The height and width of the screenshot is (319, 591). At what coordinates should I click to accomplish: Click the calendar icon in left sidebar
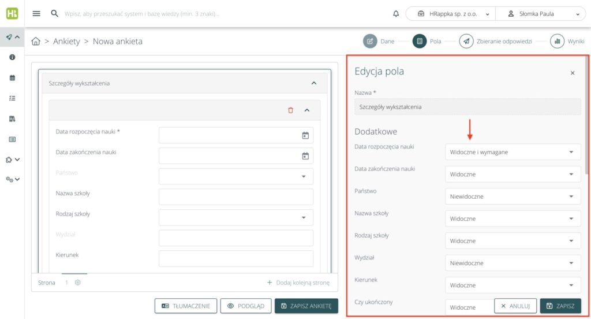point(12,78)
